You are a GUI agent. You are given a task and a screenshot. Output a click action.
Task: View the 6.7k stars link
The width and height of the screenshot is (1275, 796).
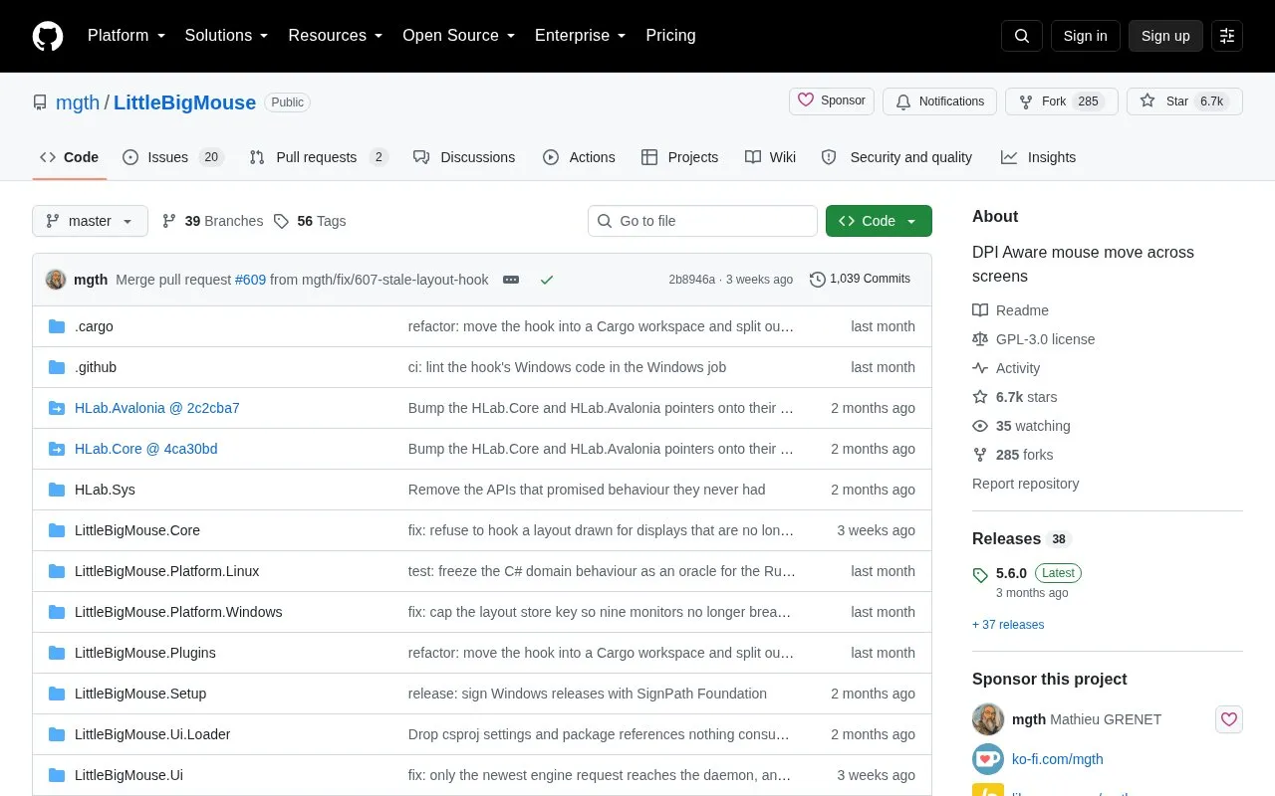(x=1015, y=397)
